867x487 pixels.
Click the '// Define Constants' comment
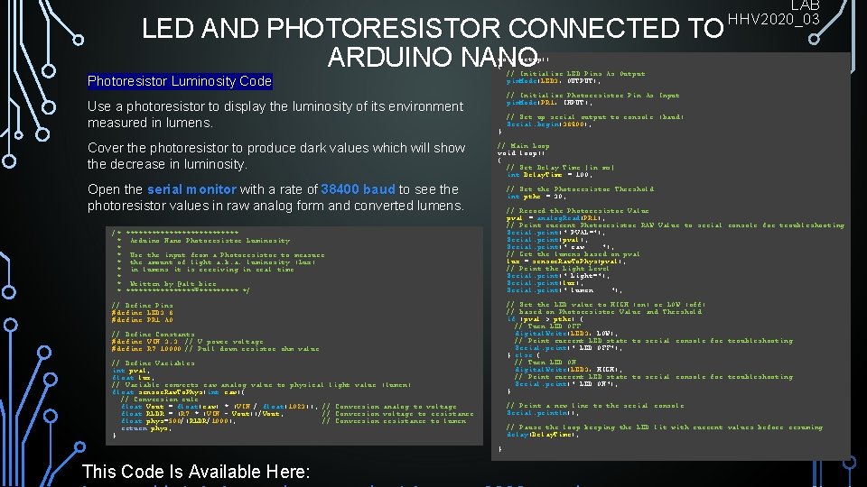(154, 334)
